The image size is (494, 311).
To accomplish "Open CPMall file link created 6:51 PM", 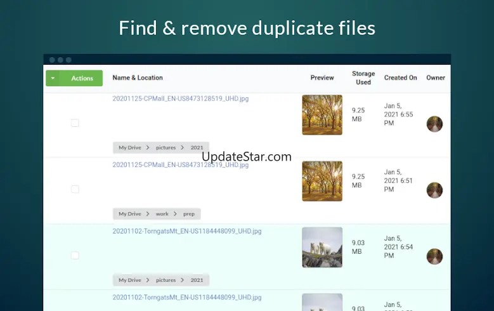I will pos(181,164).
